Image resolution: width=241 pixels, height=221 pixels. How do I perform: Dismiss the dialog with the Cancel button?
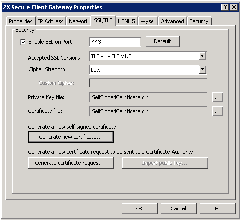tap(178, 208)
